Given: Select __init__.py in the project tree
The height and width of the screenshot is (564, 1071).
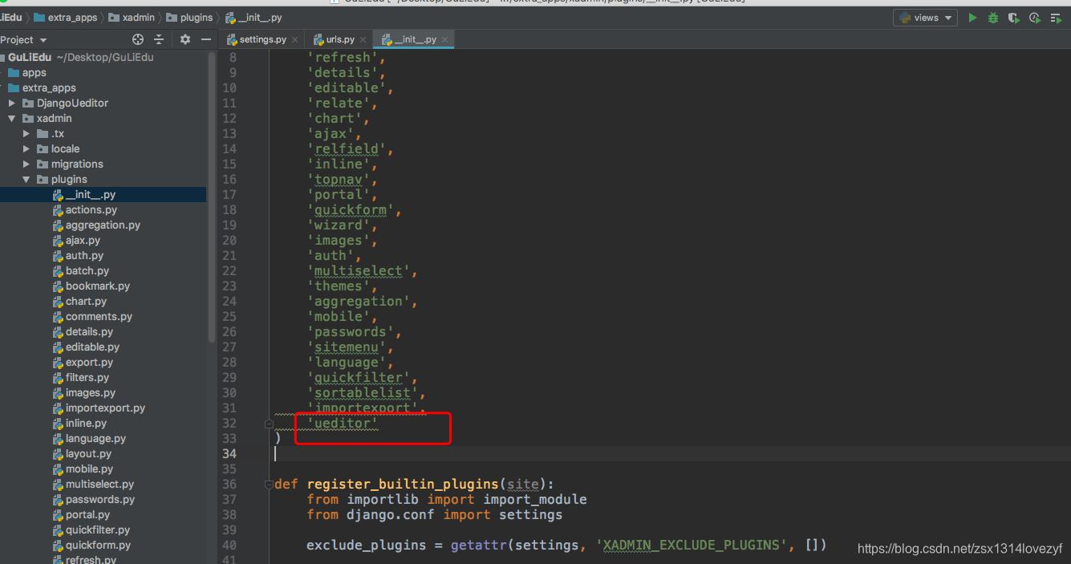Looking at the screenshot, I should (x=103, y=195).
